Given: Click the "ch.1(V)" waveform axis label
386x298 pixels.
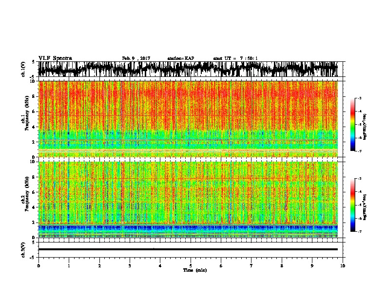Looking at the screenshot, I should pos(23,69).
